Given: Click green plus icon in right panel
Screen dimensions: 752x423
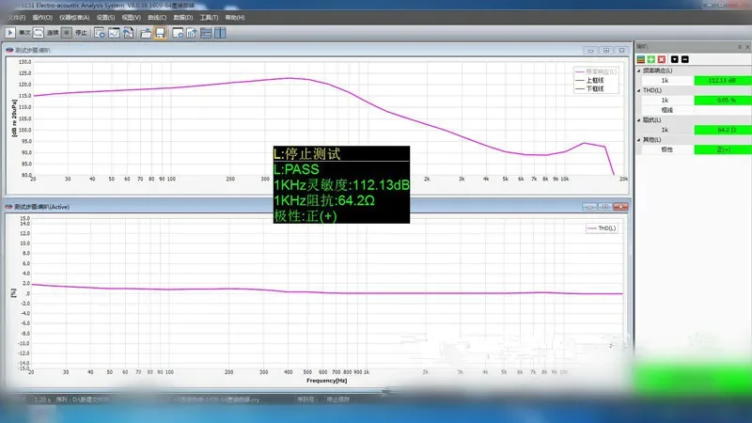Looking at the screenshot, I should coord(650,59).
